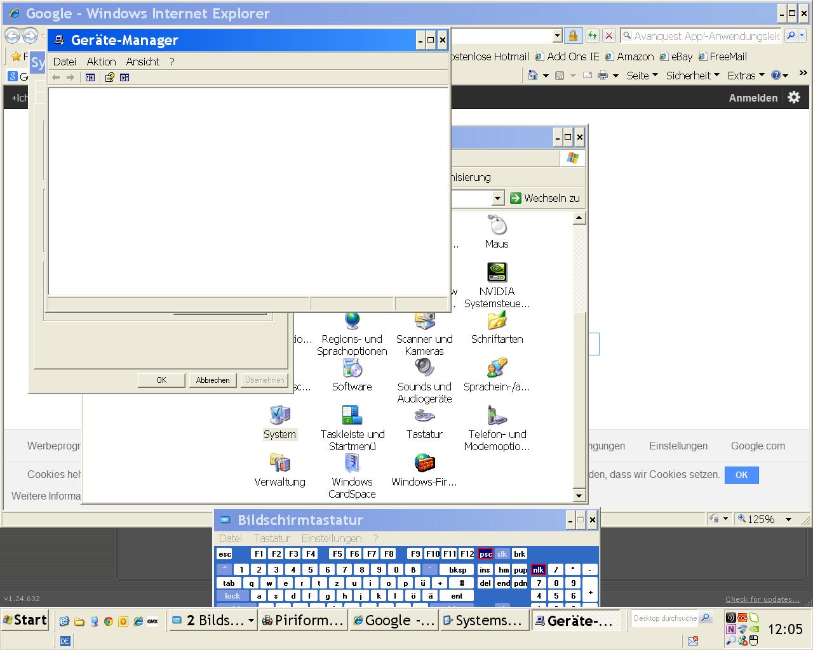Open the zoom 125% dropdown

(789, 519)
